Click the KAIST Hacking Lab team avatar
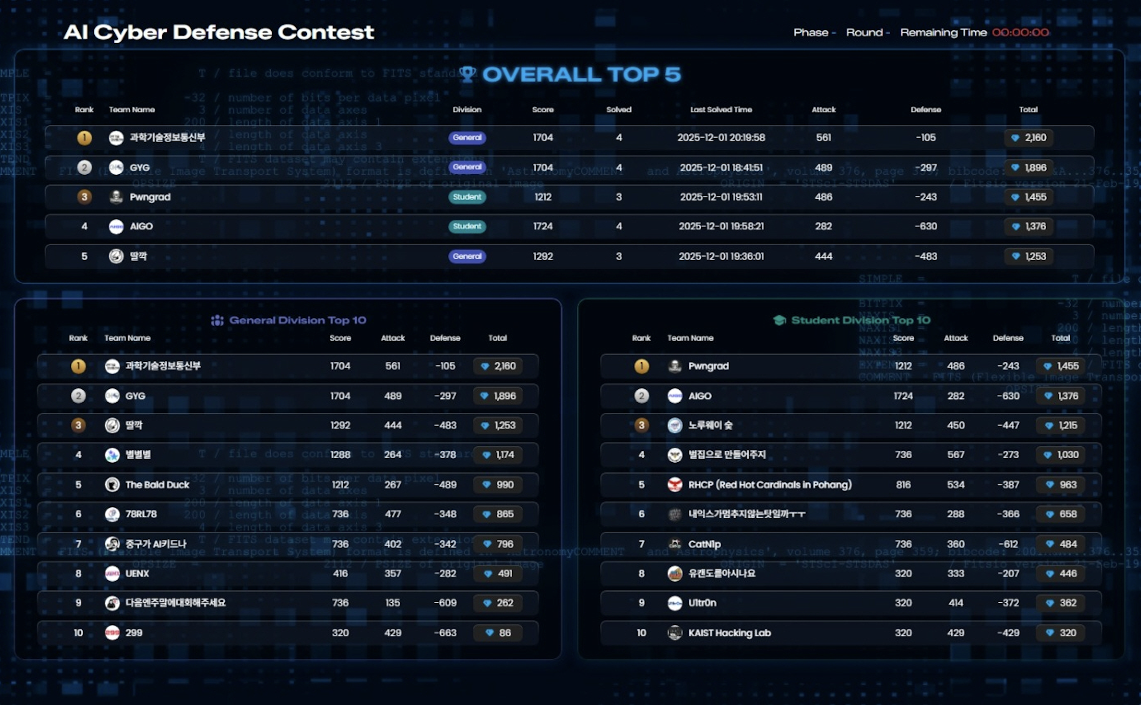Screen dimensions: 1141x705 tap(675, 633)
